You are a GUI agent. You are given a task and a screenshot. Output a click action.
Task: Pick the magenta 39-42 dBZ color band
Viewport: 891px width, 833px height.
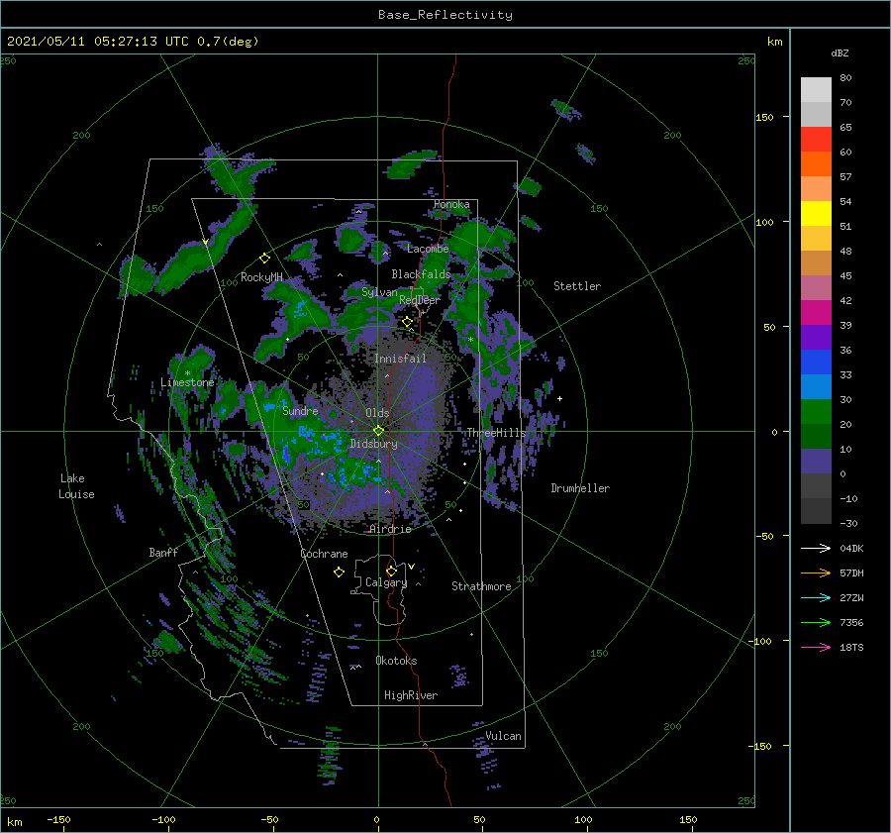pyautogui.click(x=816, y=313)
